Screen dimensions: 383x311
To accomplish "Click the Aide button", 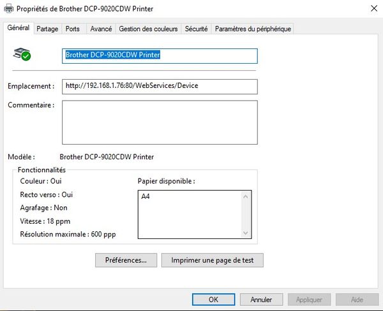I will pyautogui.click(x=357, y=300).
